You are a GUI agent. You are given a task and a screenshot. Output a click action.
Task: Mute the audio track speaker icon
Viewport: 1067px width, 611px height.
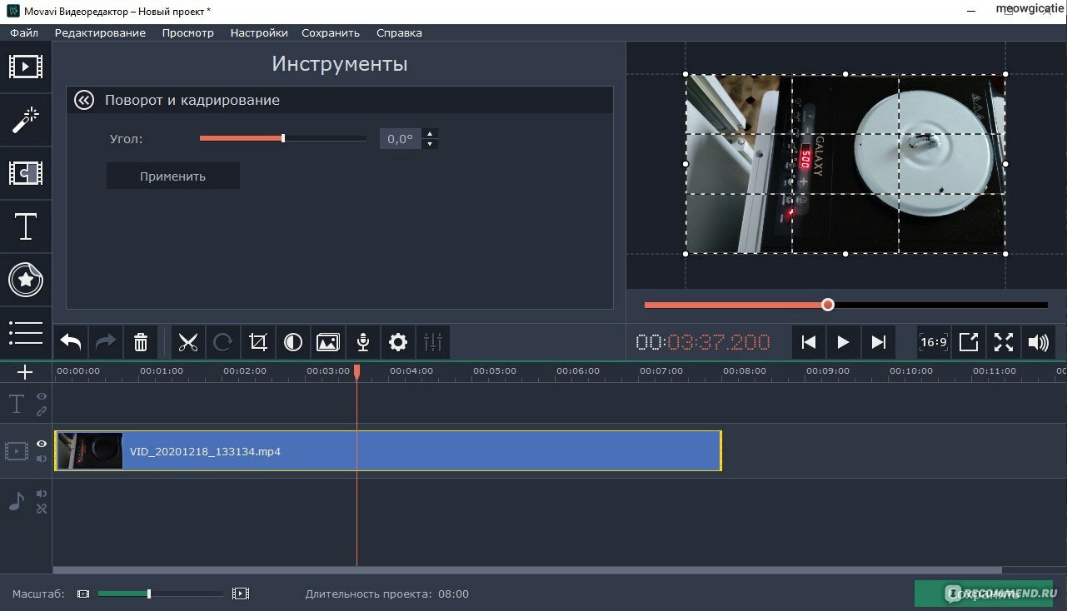coord(42,494)
